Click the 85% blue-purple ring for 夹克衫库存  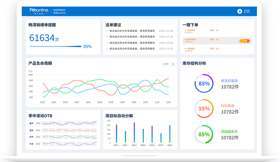[204, 83]
